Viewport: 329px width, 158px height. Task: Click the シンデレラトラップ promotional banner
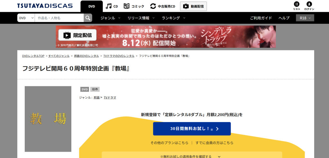[166, 37]
